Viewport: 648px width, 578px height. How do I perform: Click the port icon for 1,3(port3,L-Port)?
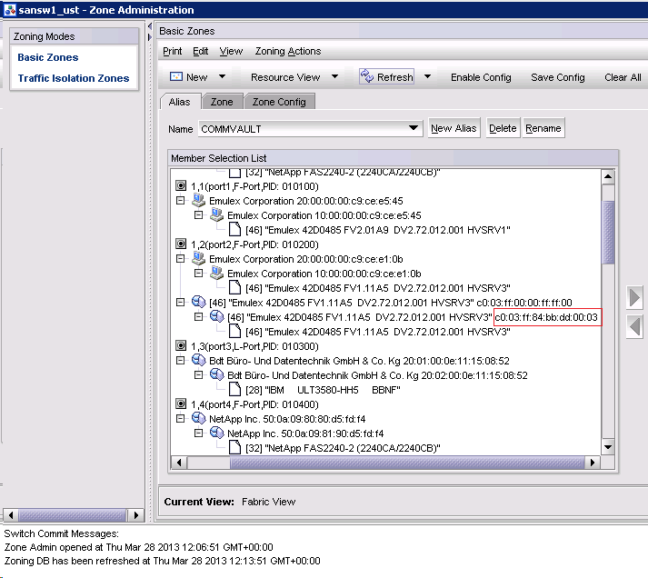coord(181,346)
